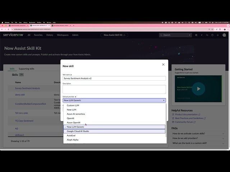Viewport: 230px width, 172px height.
Task: Open Product documentation link
Action: [x=186, y=115]
